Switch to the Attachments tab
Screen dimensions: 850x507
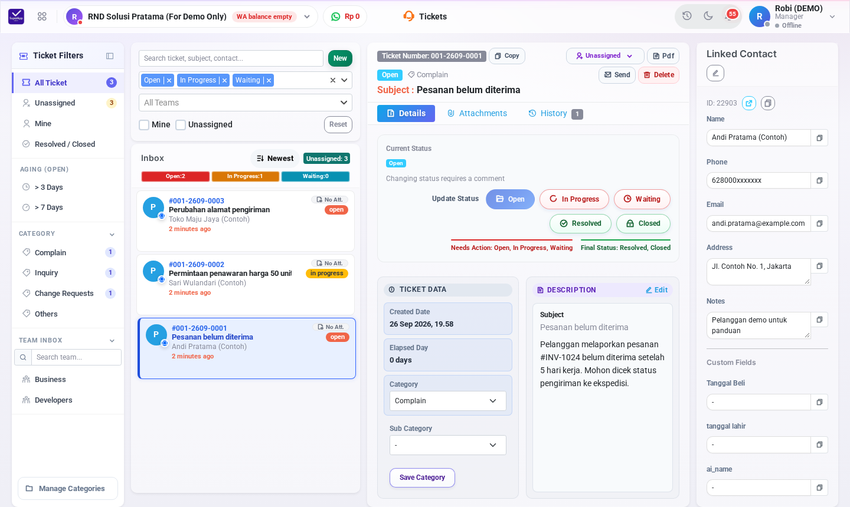pos(477,113)
